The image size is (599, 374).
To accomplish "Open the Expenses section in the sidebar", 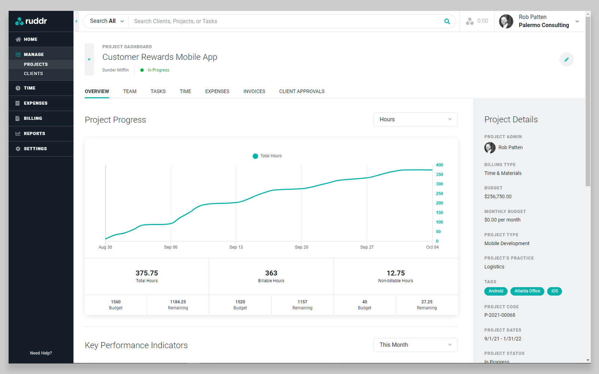I will pyautogui.click(x=18, y=103).
